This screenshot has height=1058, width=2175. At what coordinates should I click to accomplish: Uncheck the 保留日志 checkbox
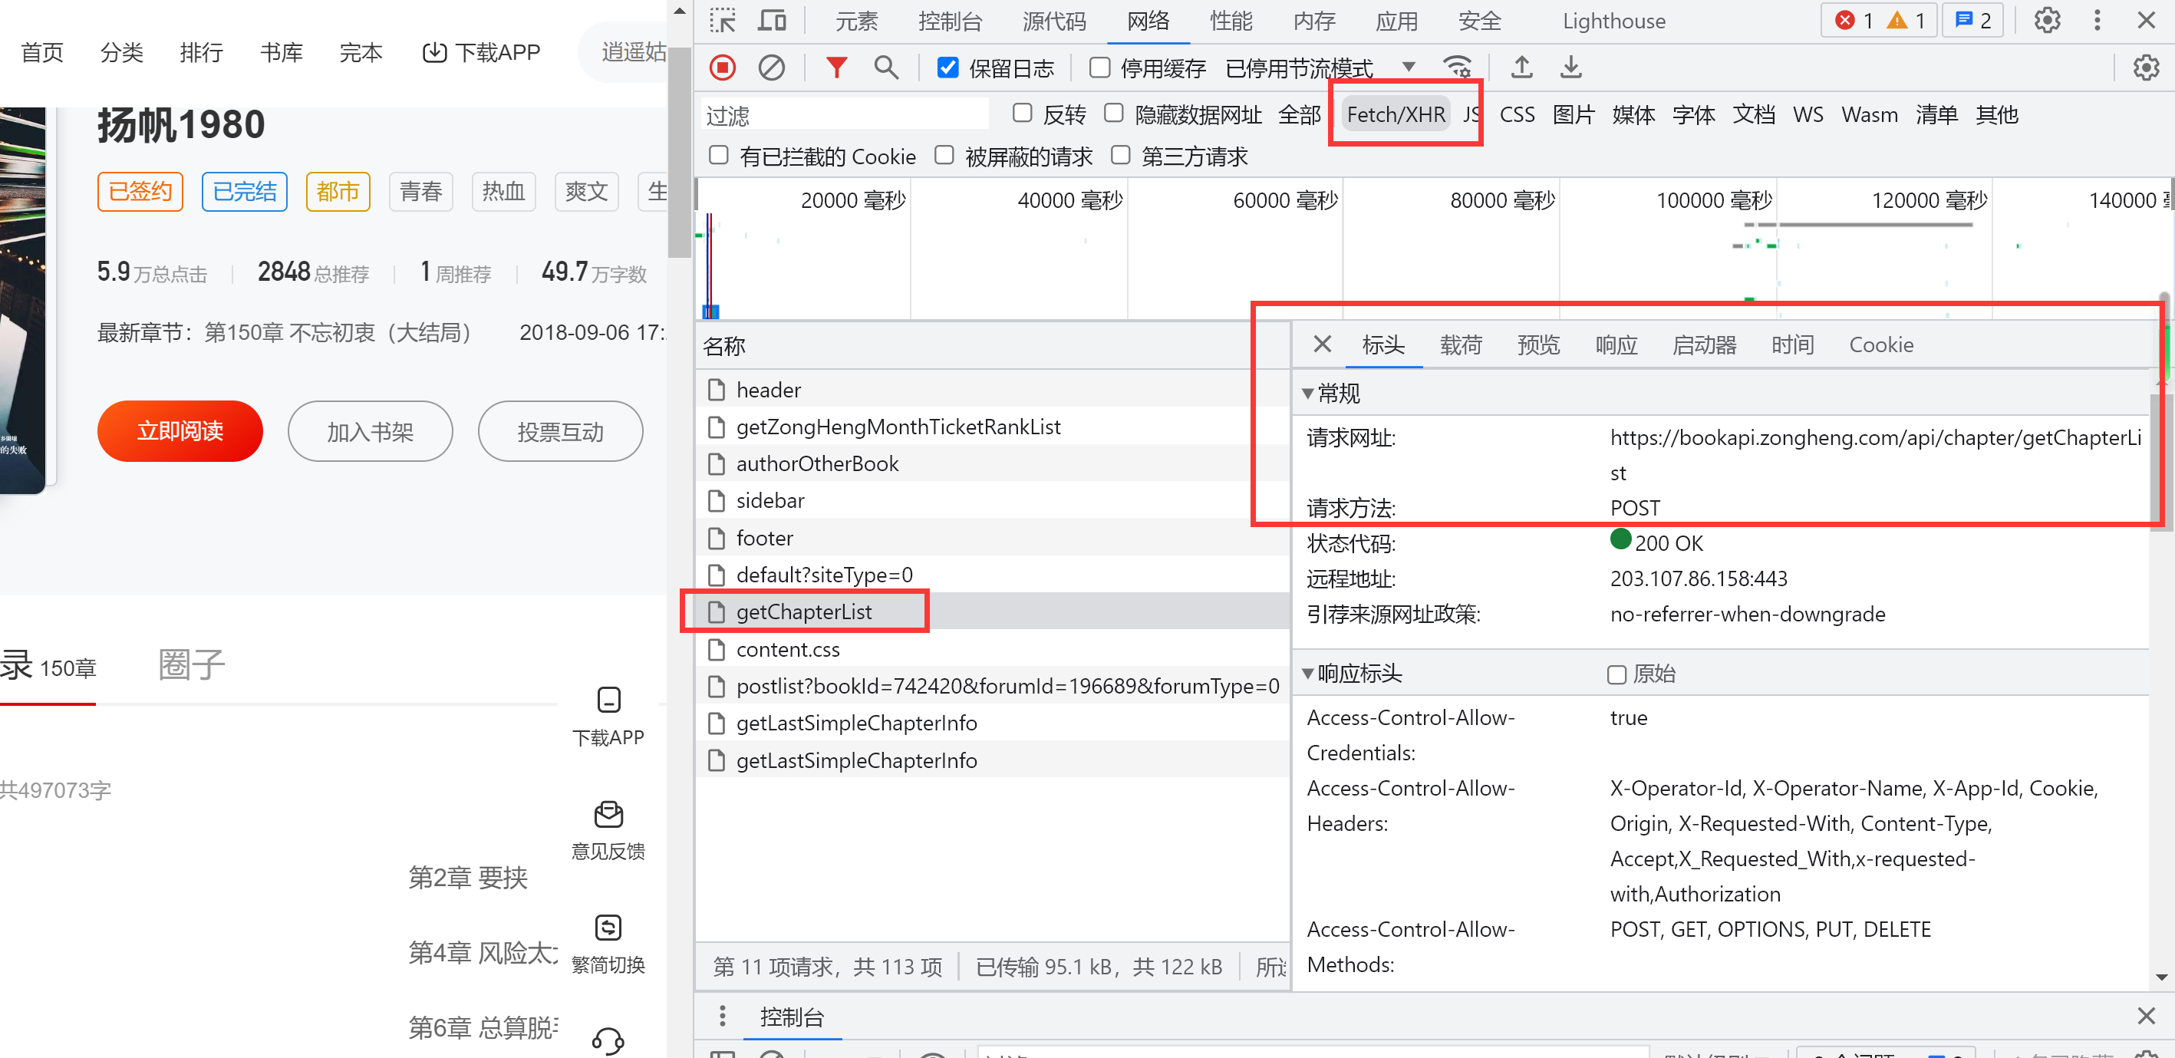948,68
